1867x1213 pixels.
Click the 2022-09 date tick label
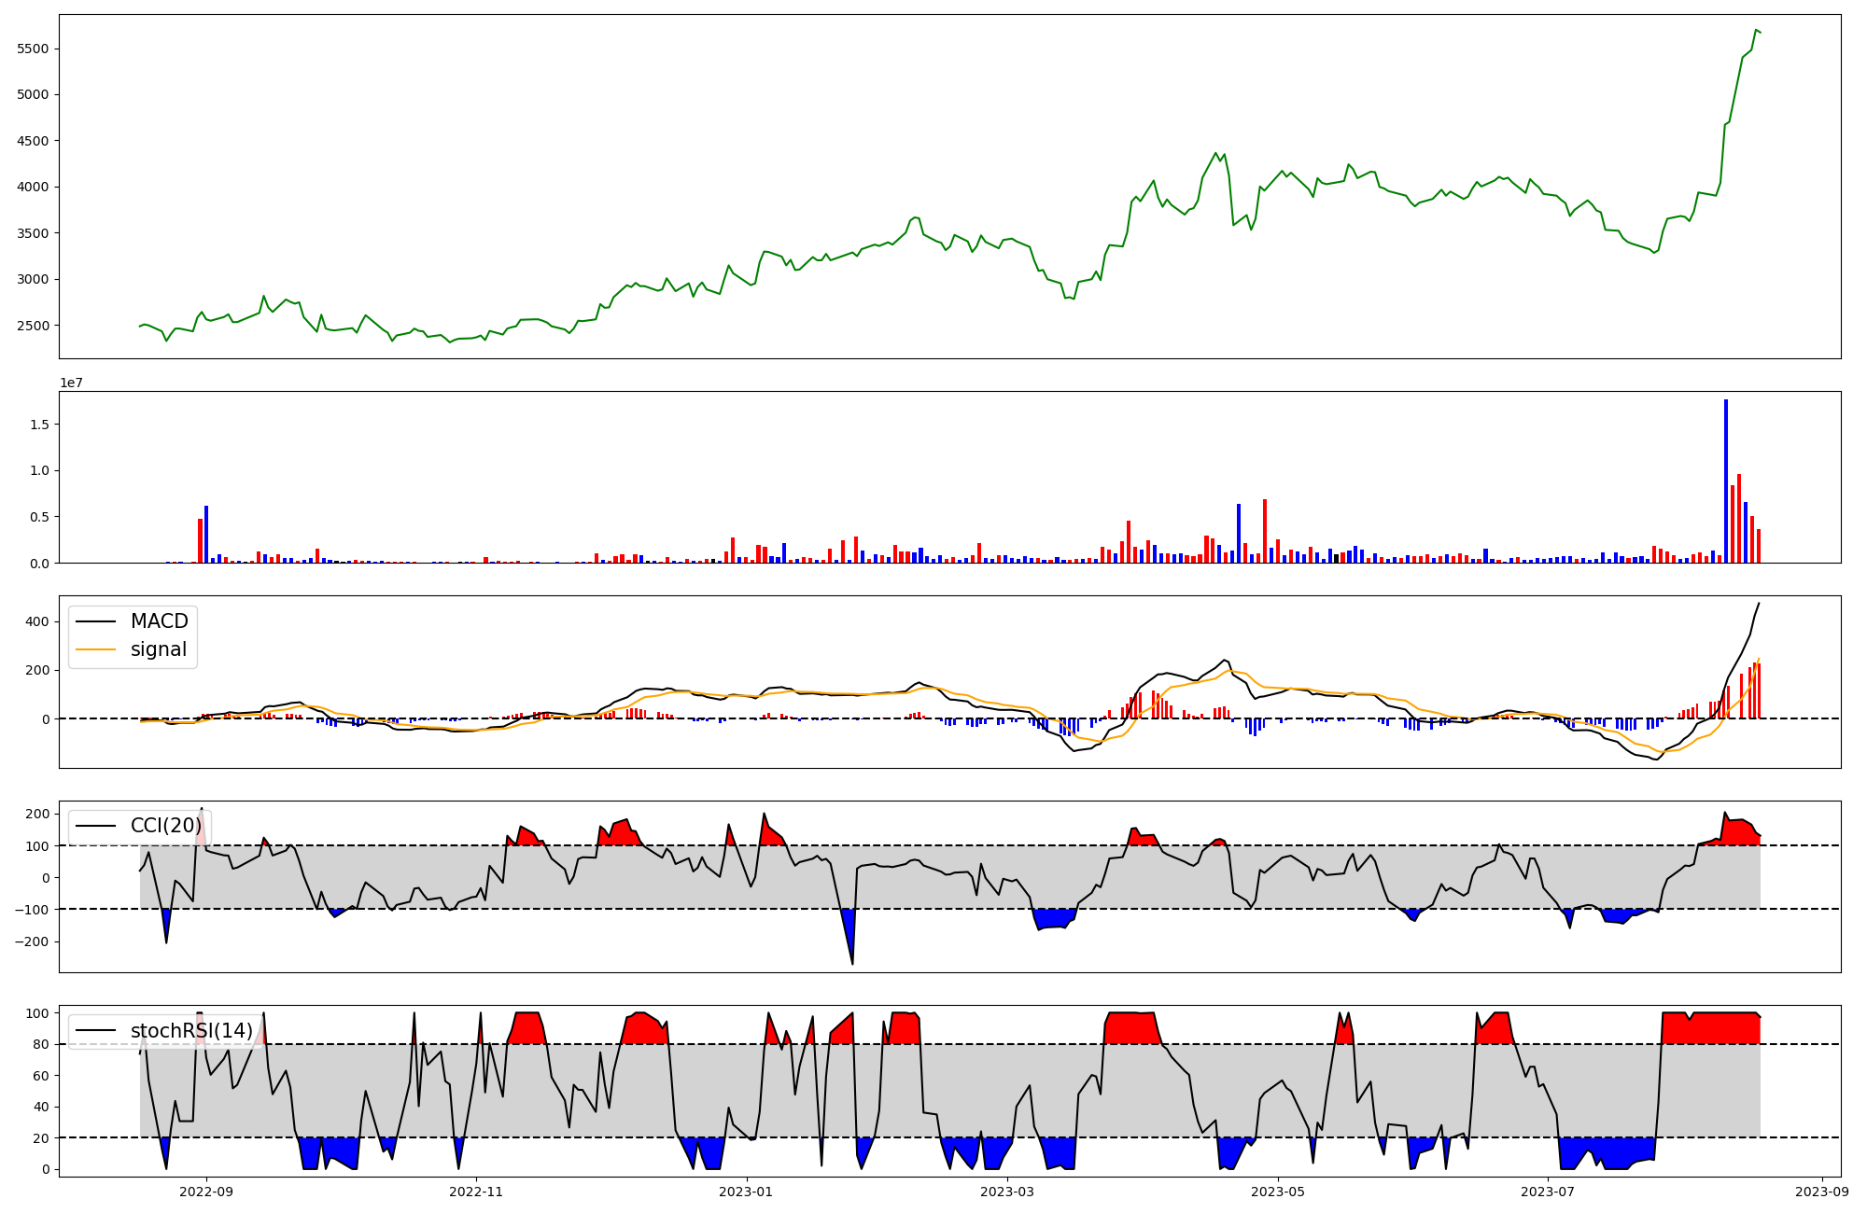tap(206, 1191)
